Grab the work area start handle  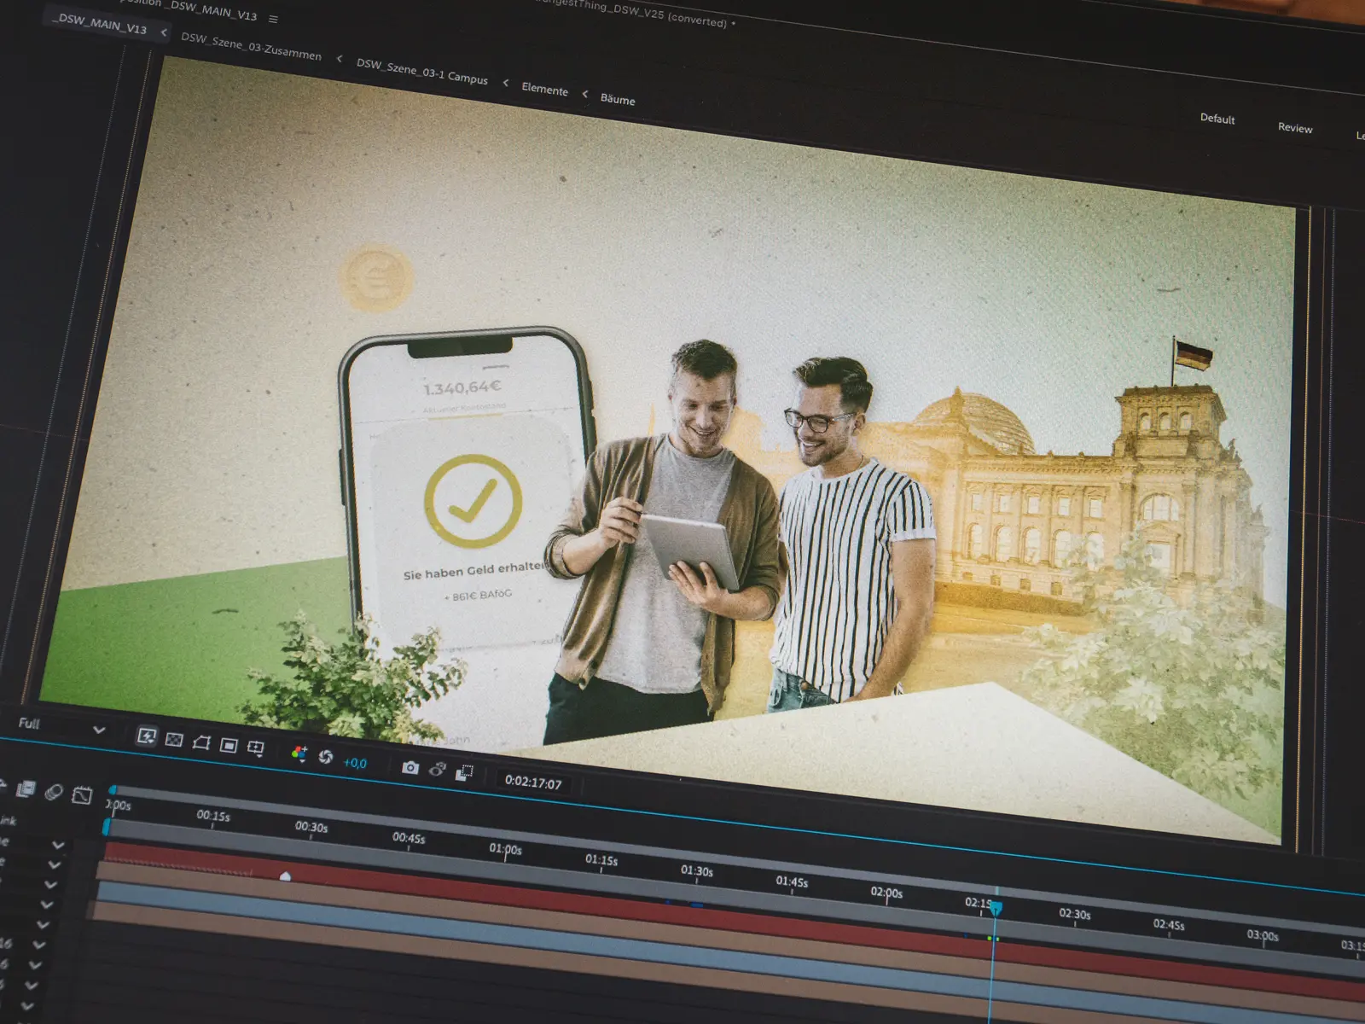pyautogui.click(x=107, y=826)
